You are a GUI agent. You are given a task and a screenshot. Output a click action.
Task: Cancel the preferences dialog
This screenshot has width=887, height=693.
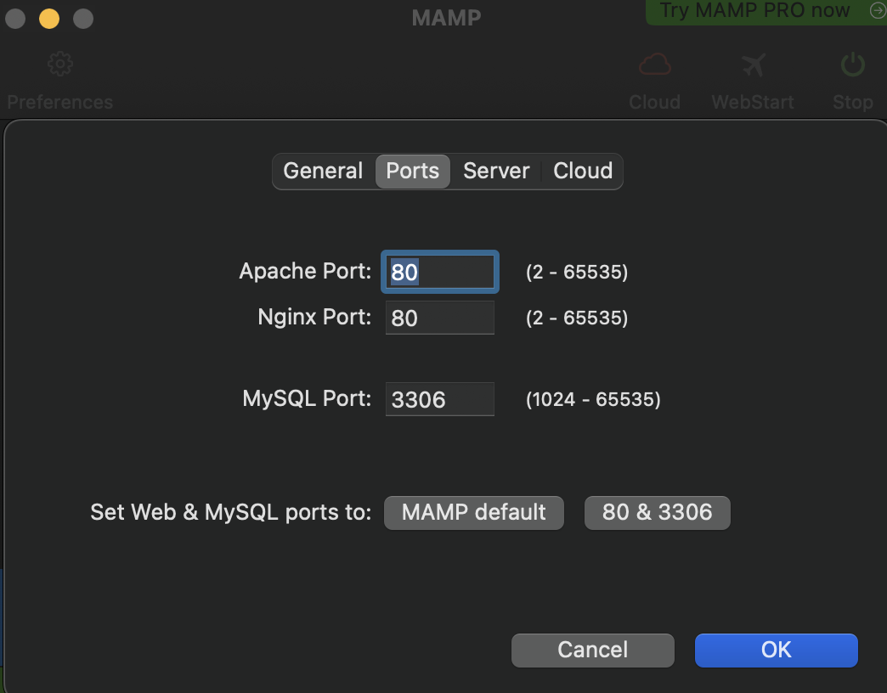592,650
